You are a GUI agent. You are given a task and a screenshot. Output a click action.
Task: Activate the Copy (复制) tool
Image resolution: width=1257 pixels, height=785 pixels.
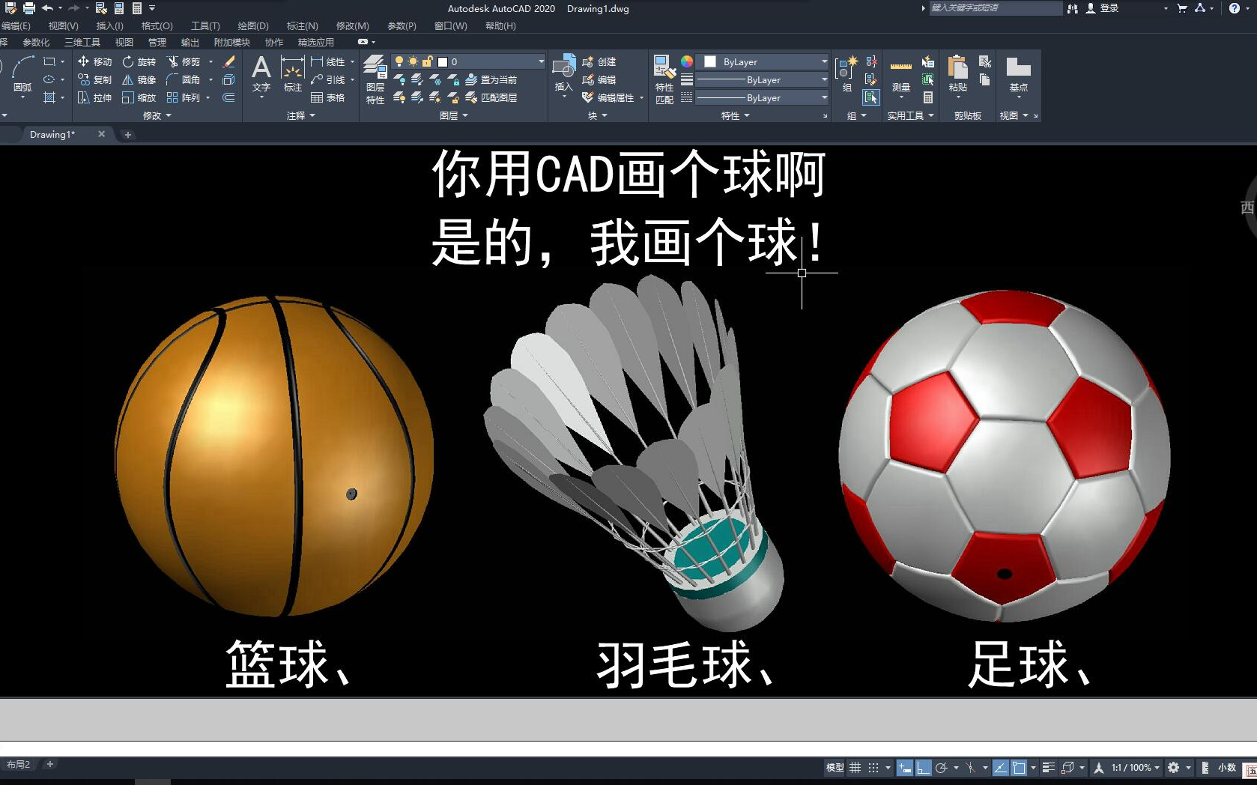pos(100,79)
